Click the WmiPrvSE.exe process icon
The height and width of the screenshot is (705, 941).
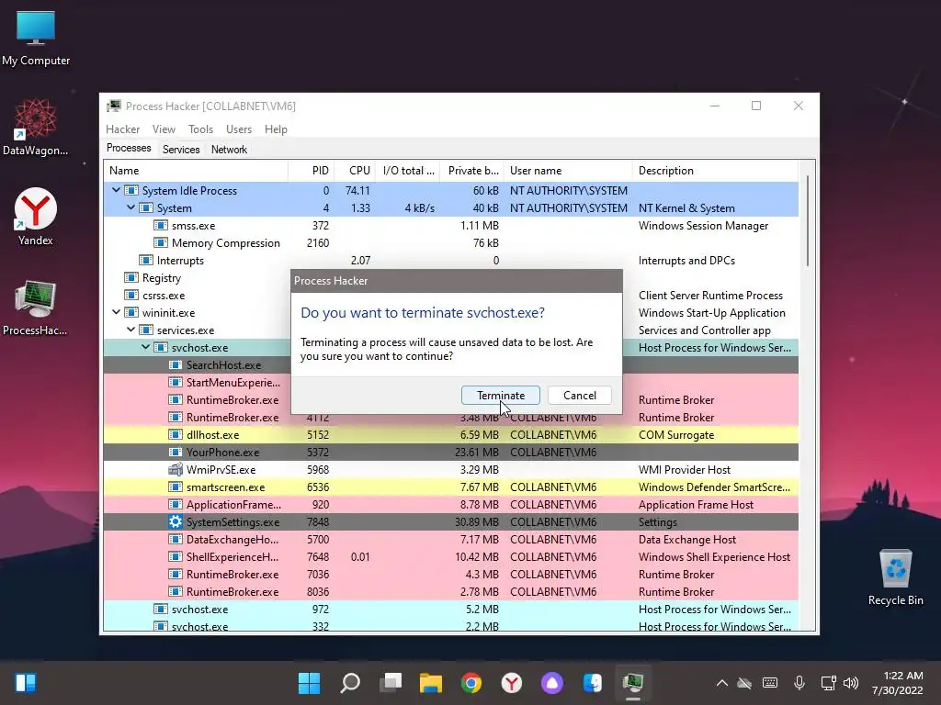click(176, 469)
